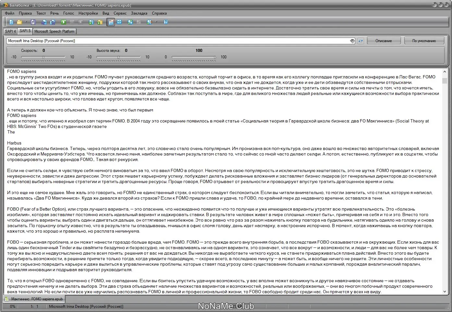Start reading aloud with the green play icon
This screenshot has height=312, width=452.
click(64, 22)
